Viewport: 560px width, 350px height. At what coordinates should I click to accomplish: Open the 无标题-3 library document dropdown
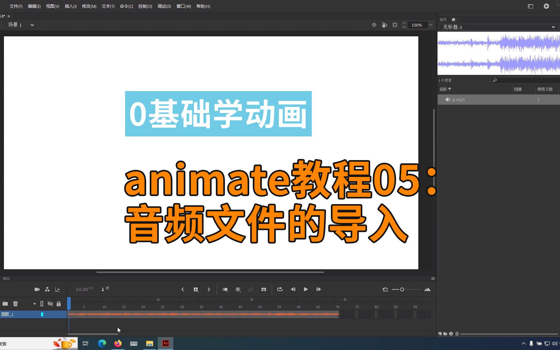(498, 27)
